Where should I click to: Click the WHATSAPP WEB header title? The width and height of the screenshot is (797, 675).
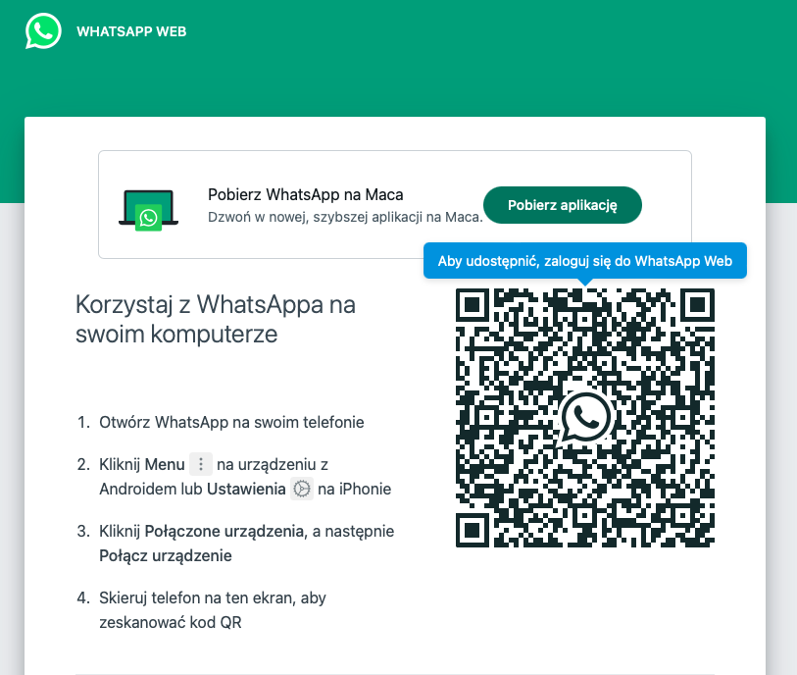coord(131,31)
